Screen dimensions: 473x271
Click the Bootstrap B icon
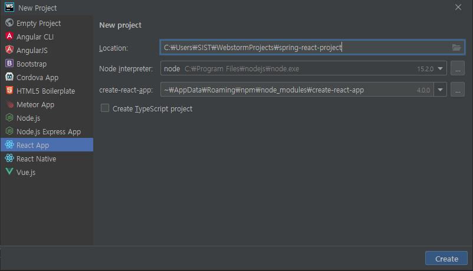point(9,63)
